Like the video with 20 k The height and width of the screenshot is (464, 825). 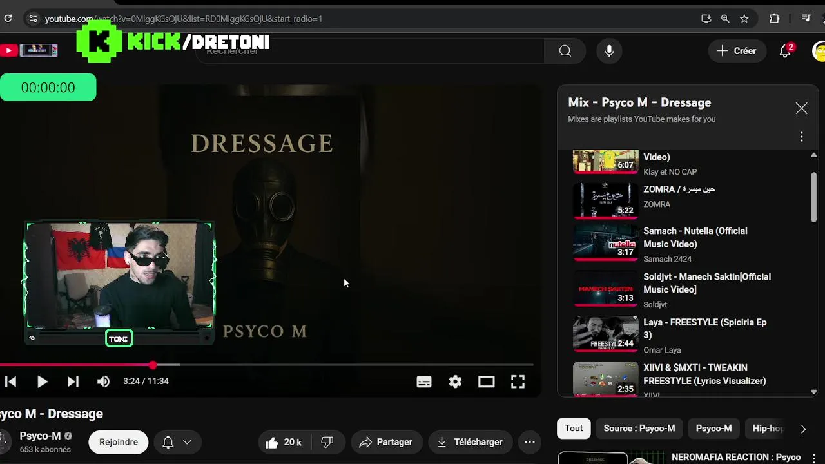coord(284,442)
